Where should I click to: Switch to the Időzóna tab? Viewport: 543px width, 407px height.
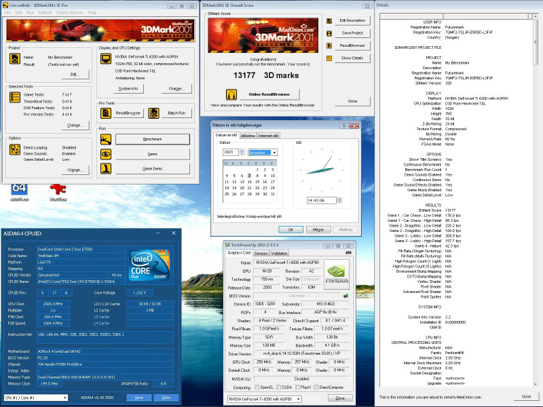pyautogui.click(x=248, y=136)
